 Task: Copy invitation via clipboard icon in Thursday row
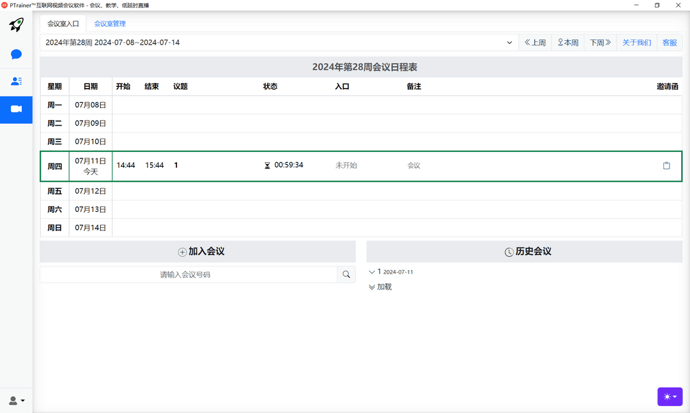click(666, 165)
